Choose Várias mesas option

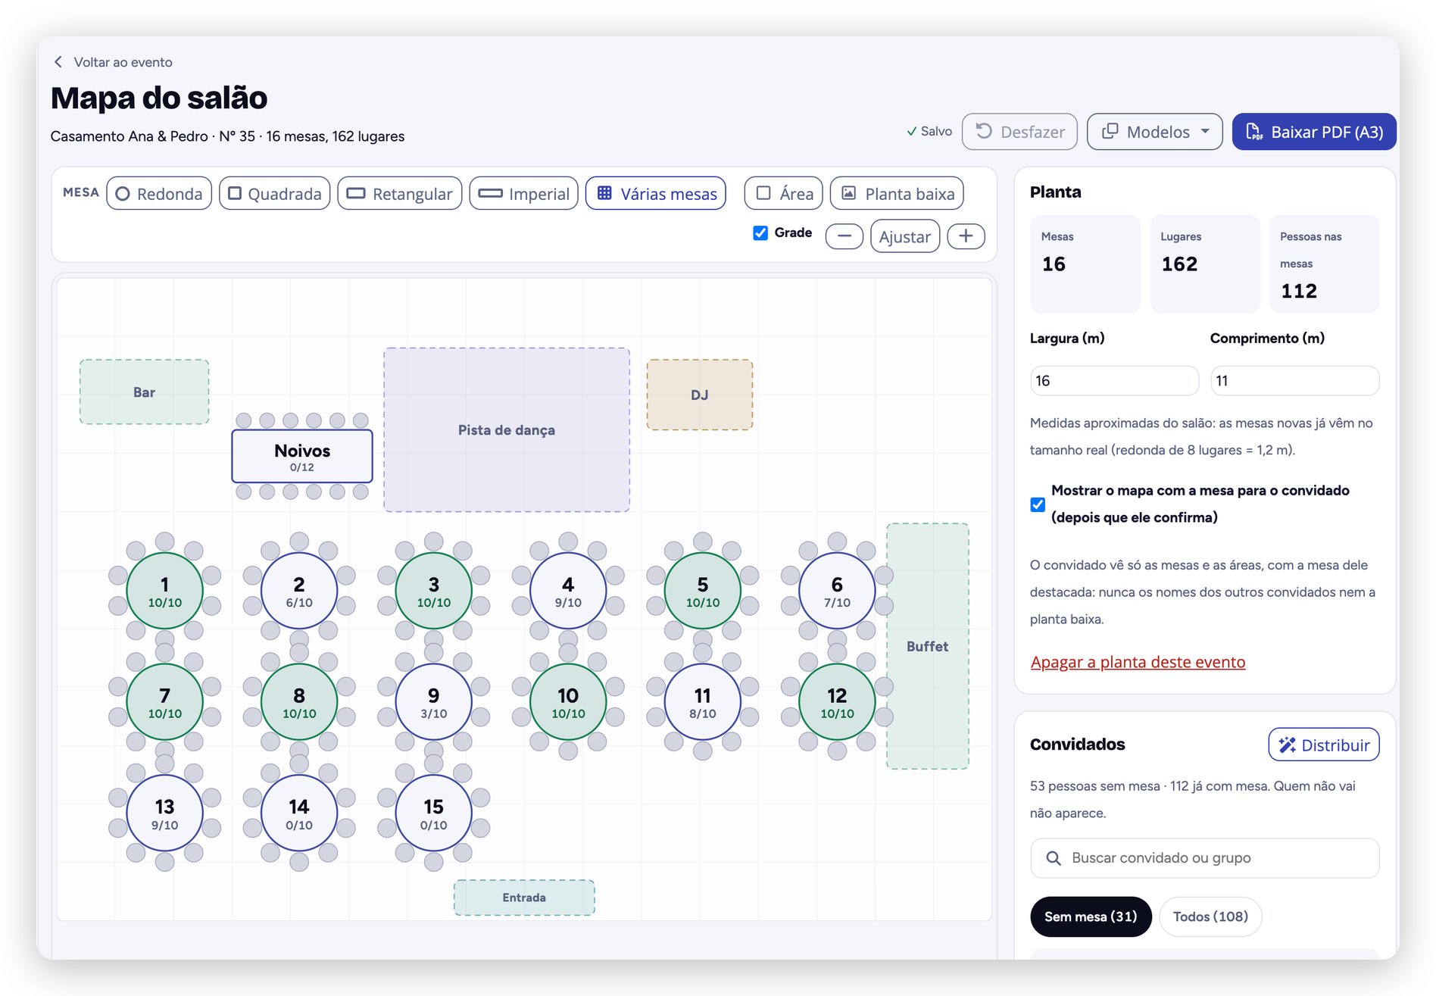point(656,194)
